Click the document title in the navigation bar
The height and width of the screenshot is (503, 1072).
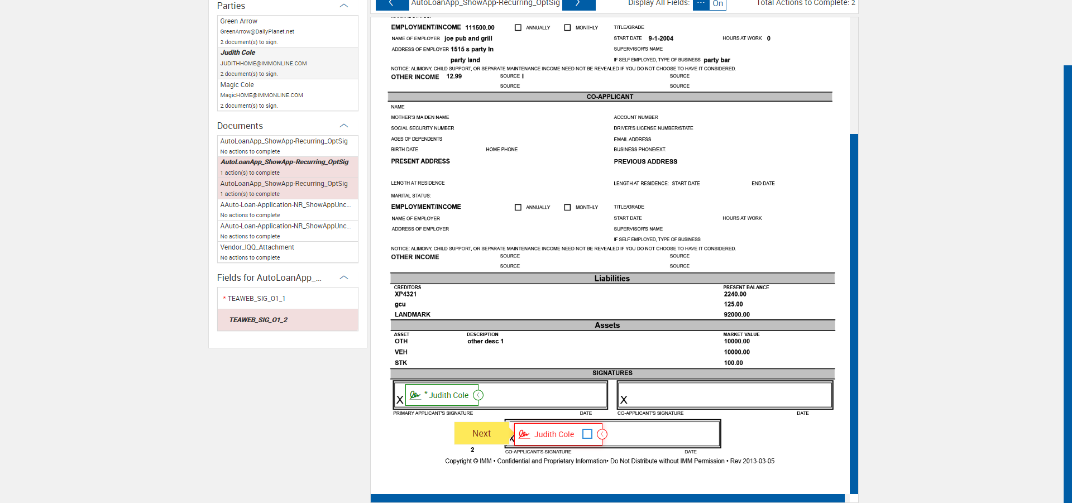click(485, 3)
